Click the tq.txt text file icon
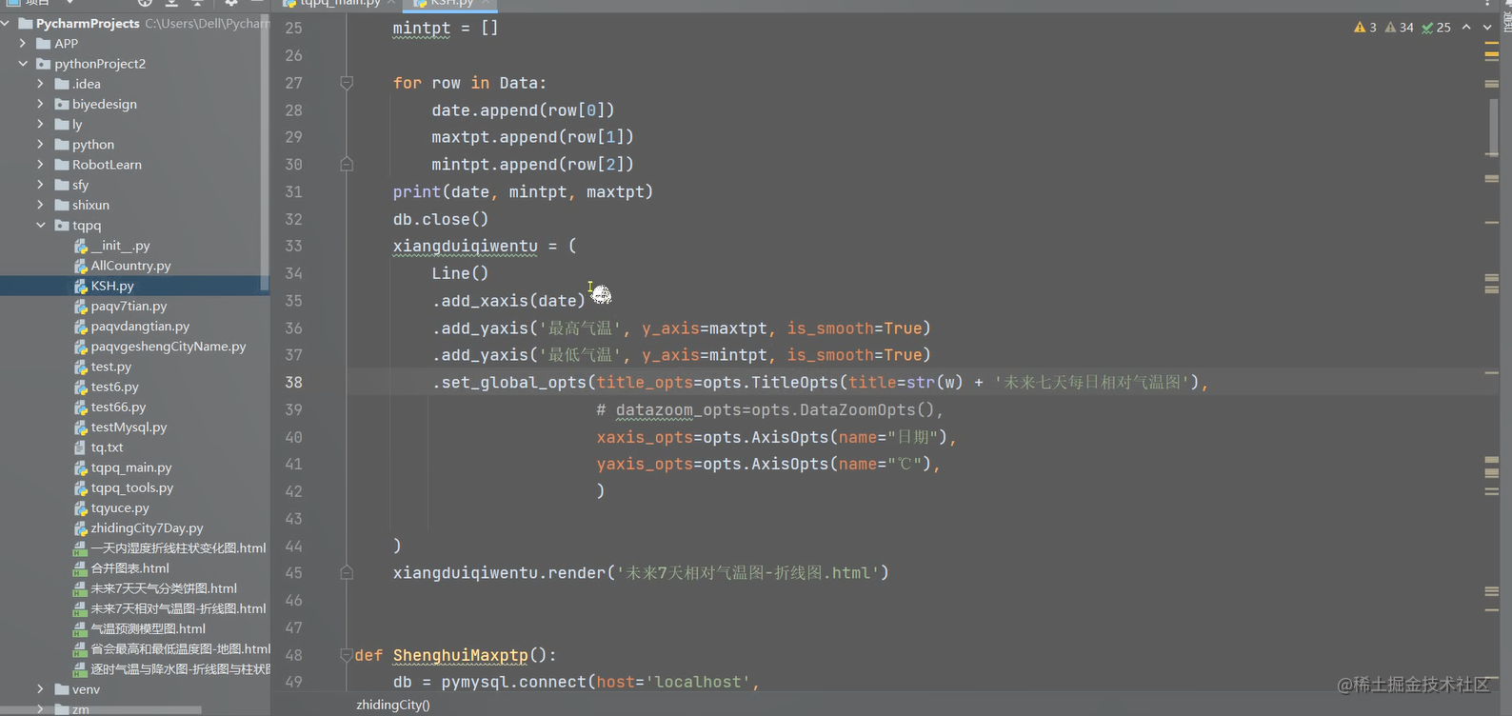Viewport: 1512px width, 716px height. pos(81,447)
